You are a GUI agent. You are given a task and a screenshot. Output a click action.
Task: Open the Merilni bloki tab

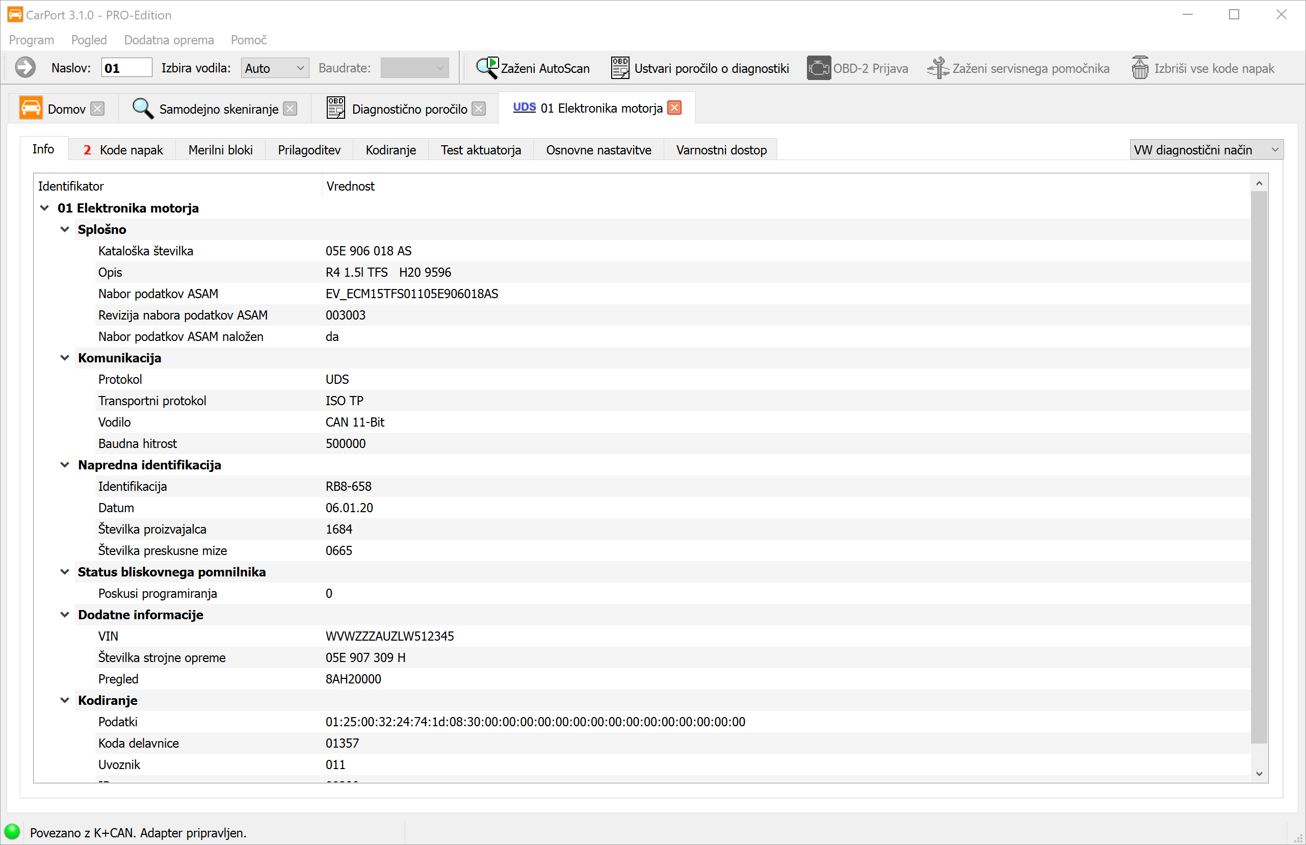click(220, 150)
